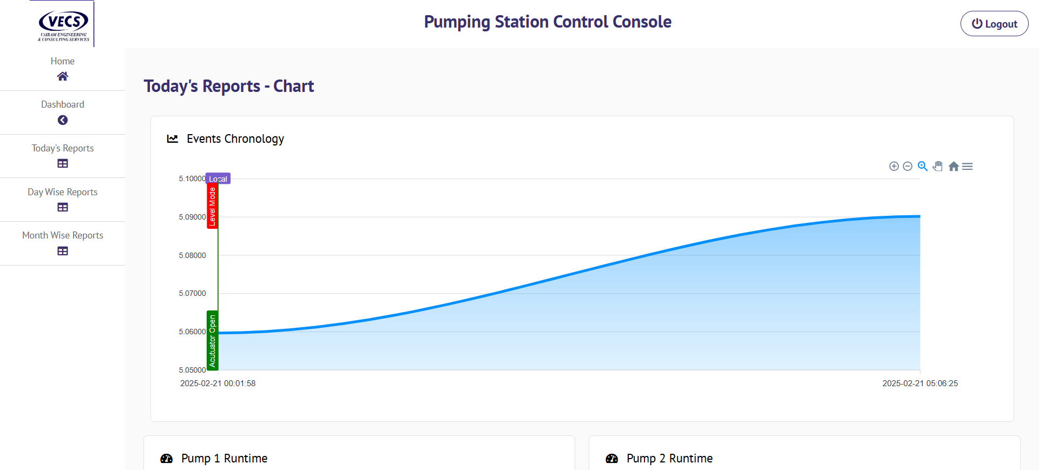The image size is (1039, 470).
Task: Click the purple Local annotation label
Action: pos(218,179)
